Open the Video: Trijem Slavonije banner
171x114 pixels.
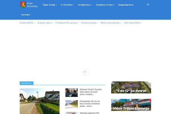pos(131,105)
